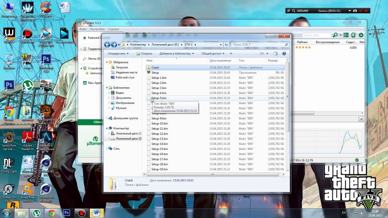Go back with Explorer's back arrow
Image resolution: width=388 pixels, height=218 pixels.
[107, 45]
